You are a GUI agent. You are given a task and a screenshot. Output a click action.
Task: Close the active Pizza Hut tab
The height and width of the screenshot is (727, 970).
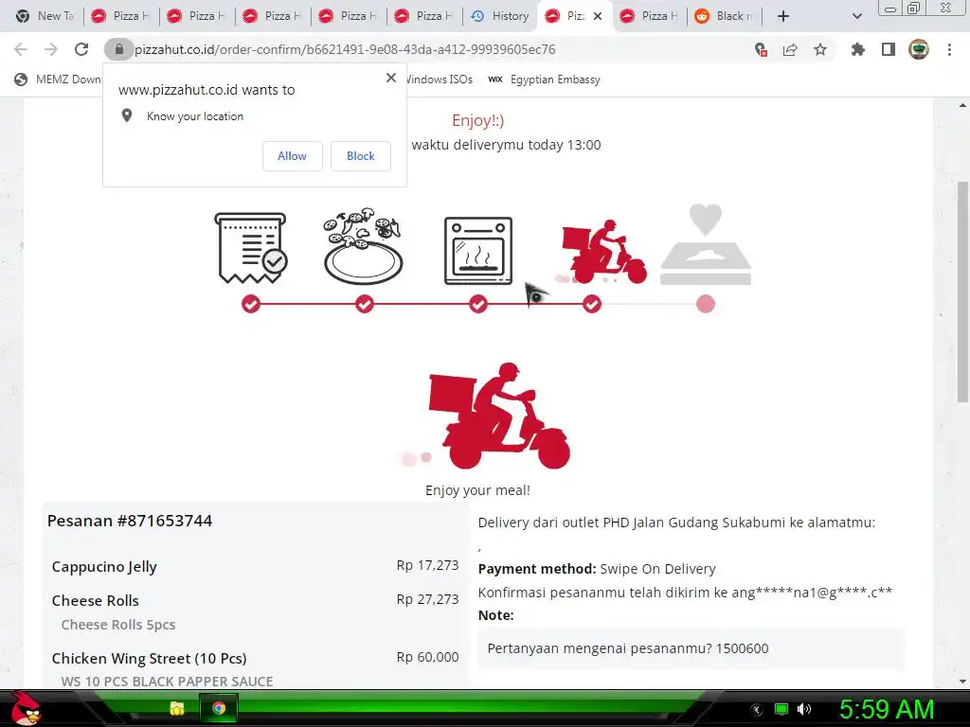(598, 16)
